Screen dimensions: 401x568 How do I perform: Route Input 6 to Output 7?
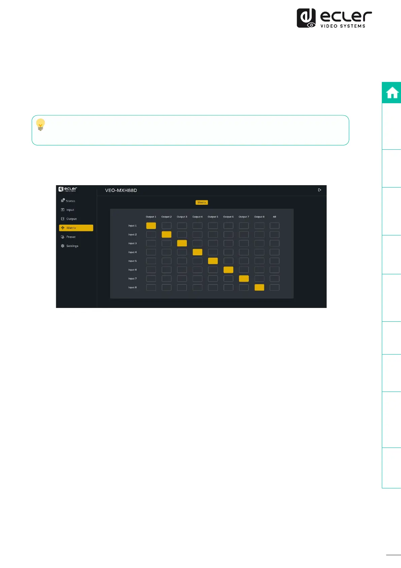click(244, 270)
